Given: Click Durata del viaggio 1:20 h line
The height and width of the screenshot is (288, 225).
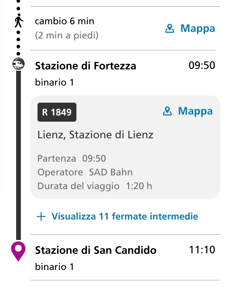Looking at the screenshot, I should 94,186.
